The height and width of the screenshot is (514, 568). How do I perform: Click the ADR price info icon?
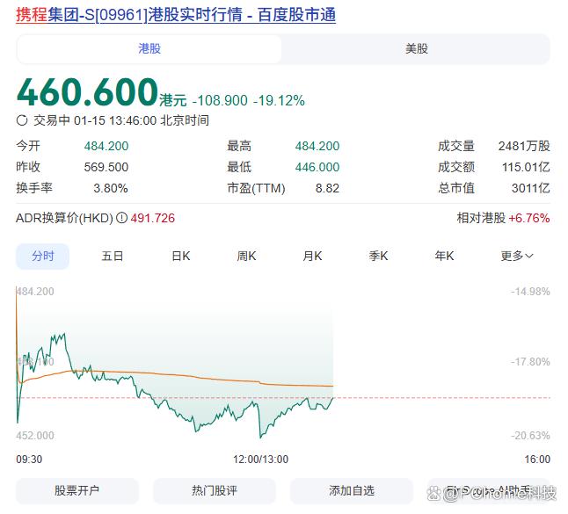pyautogui.click(x=121, y=218)
